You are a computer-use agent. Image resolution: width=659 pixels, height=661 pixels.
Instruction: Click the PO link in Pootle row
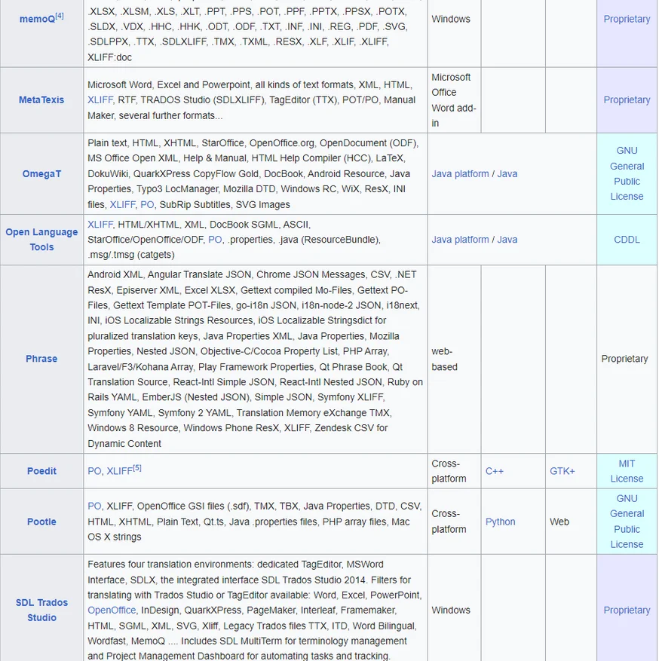94,506
